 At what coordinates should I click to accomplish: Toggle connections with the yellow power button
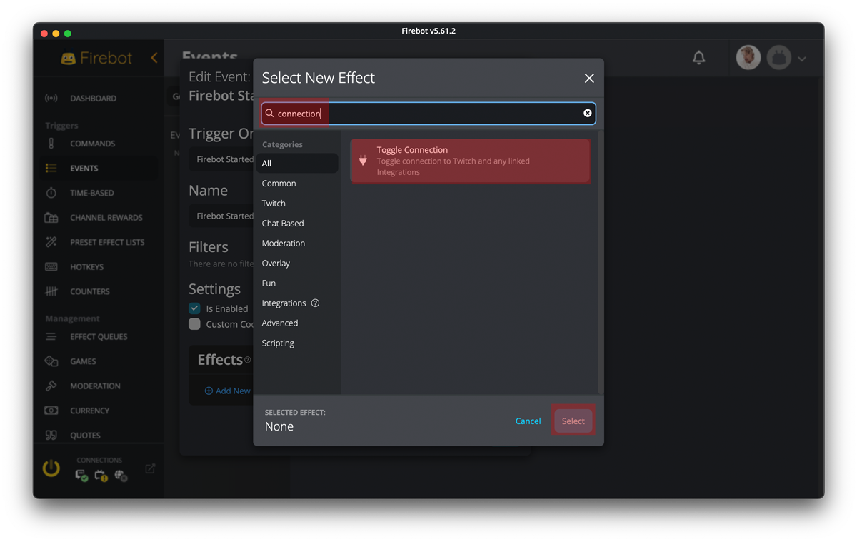pos(51,468)
